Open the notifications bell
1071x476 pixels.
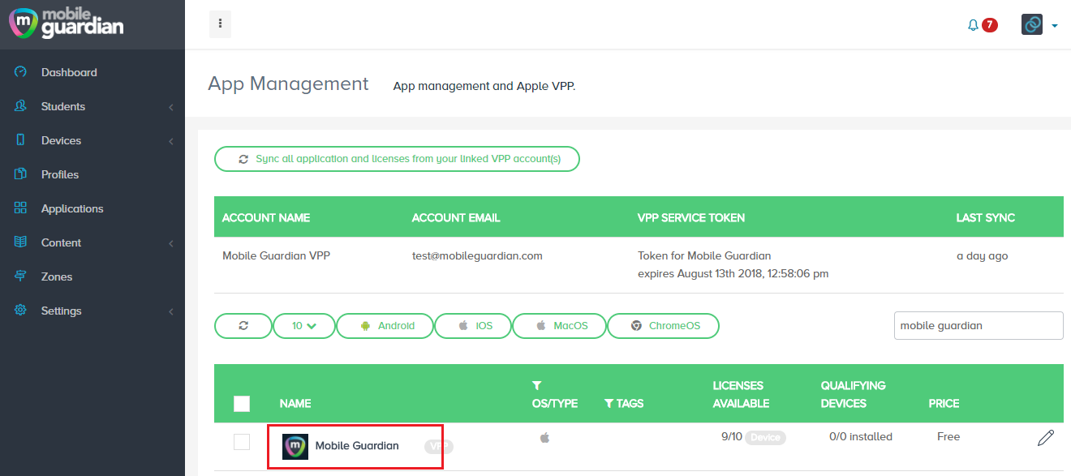pos(973,25)
